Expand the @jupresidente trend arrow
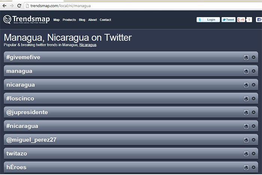The height and width of the screenshot is (175, 262). (x=253, y=112)
